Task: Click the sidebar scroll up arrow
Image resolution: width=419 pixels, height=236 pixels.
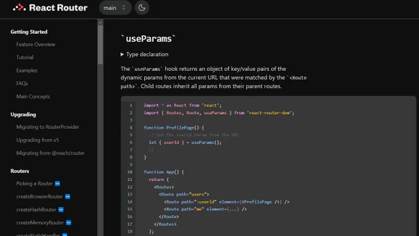Action: coord(100,22)
